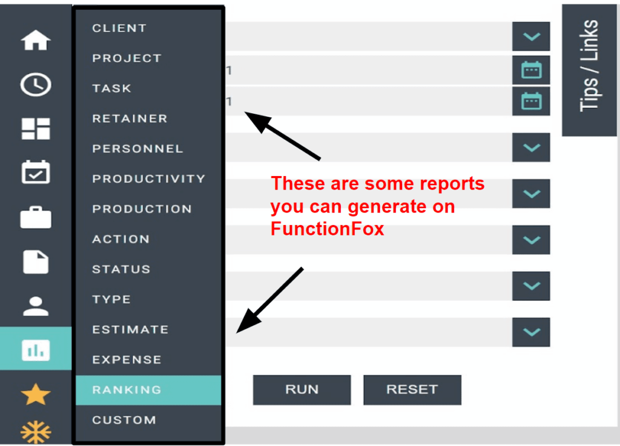Click the orange star icon
This screenshot has height=446, width=620.
[x=36, y=394]
